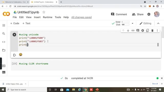The width and height of the screenshot is (164, 92).
Task: Open table of contents sidebar icon
Action: coord(4,25)
